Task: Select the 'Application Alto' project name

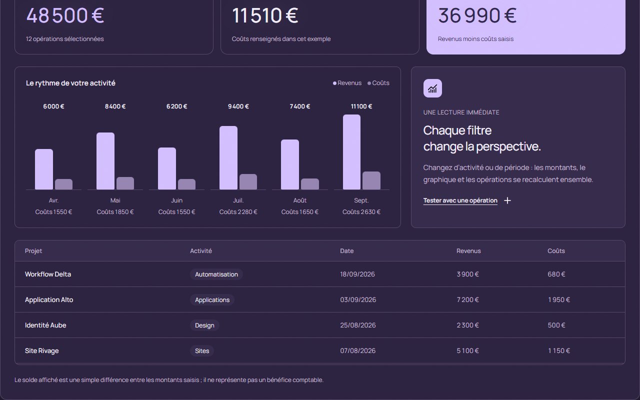Action: (x=49, y=299)
